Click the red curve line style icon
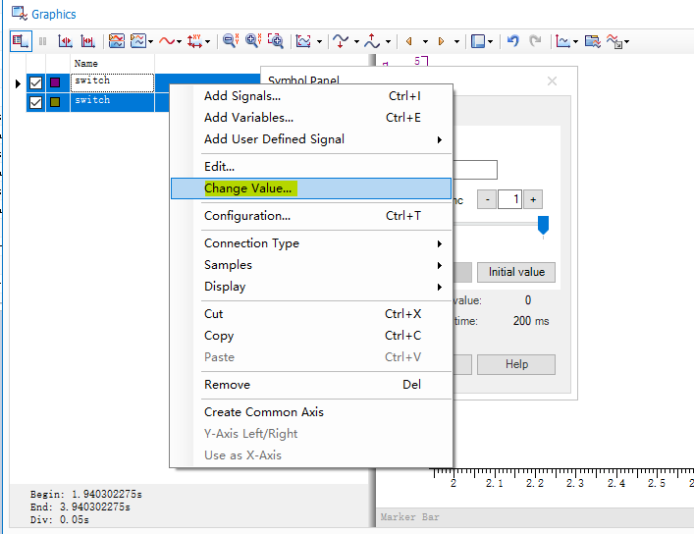This screenshot has height=534, width=694. [x=167, y=41]
